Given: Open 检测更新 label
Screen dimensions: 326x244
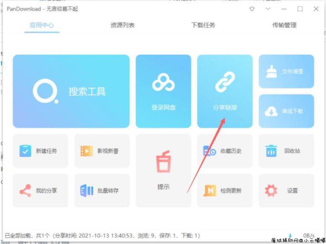Looking at the screenshot, I should [231, 190].
